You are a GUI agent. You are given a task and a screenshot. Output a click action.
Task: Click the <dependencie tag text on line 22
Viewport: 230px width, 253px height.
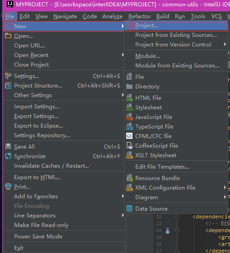point(211,217)
